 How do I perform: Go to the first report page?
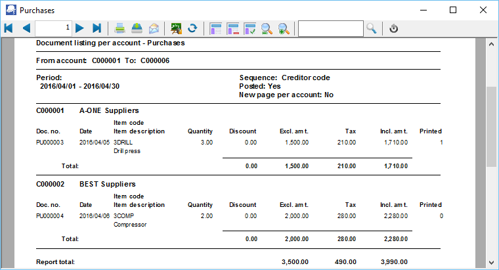[9, 28]
